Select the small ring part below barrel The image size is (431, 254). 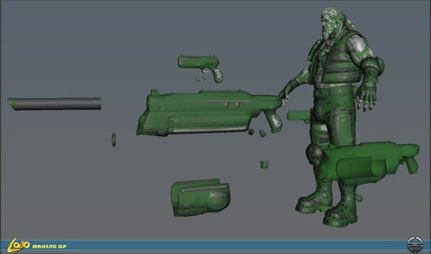click(x=114, y=140)
